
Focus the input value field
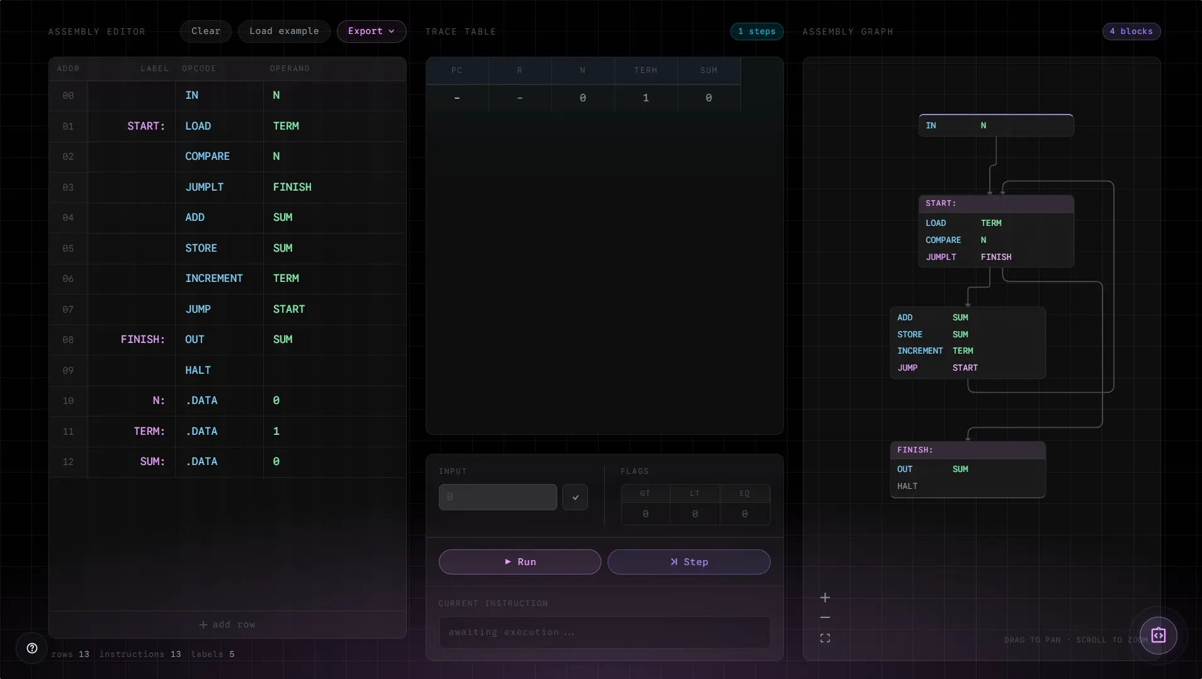(x=497, y=497)
